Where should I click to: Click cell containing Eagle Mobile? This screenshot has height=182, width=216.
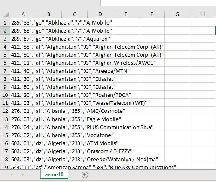(x=23, y=119)
